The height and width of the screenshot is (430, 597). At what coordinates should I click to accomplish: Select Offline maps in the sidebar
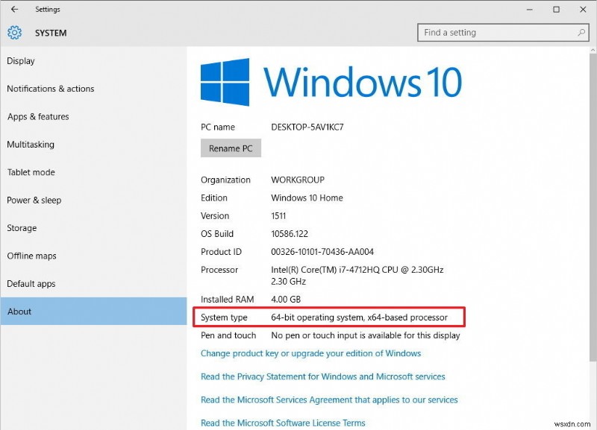tap(31, 256)
